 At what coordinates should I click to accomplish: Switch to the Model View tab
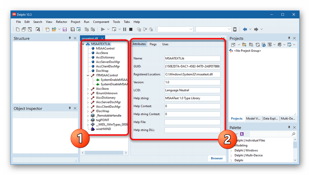(x=253, y=119)
